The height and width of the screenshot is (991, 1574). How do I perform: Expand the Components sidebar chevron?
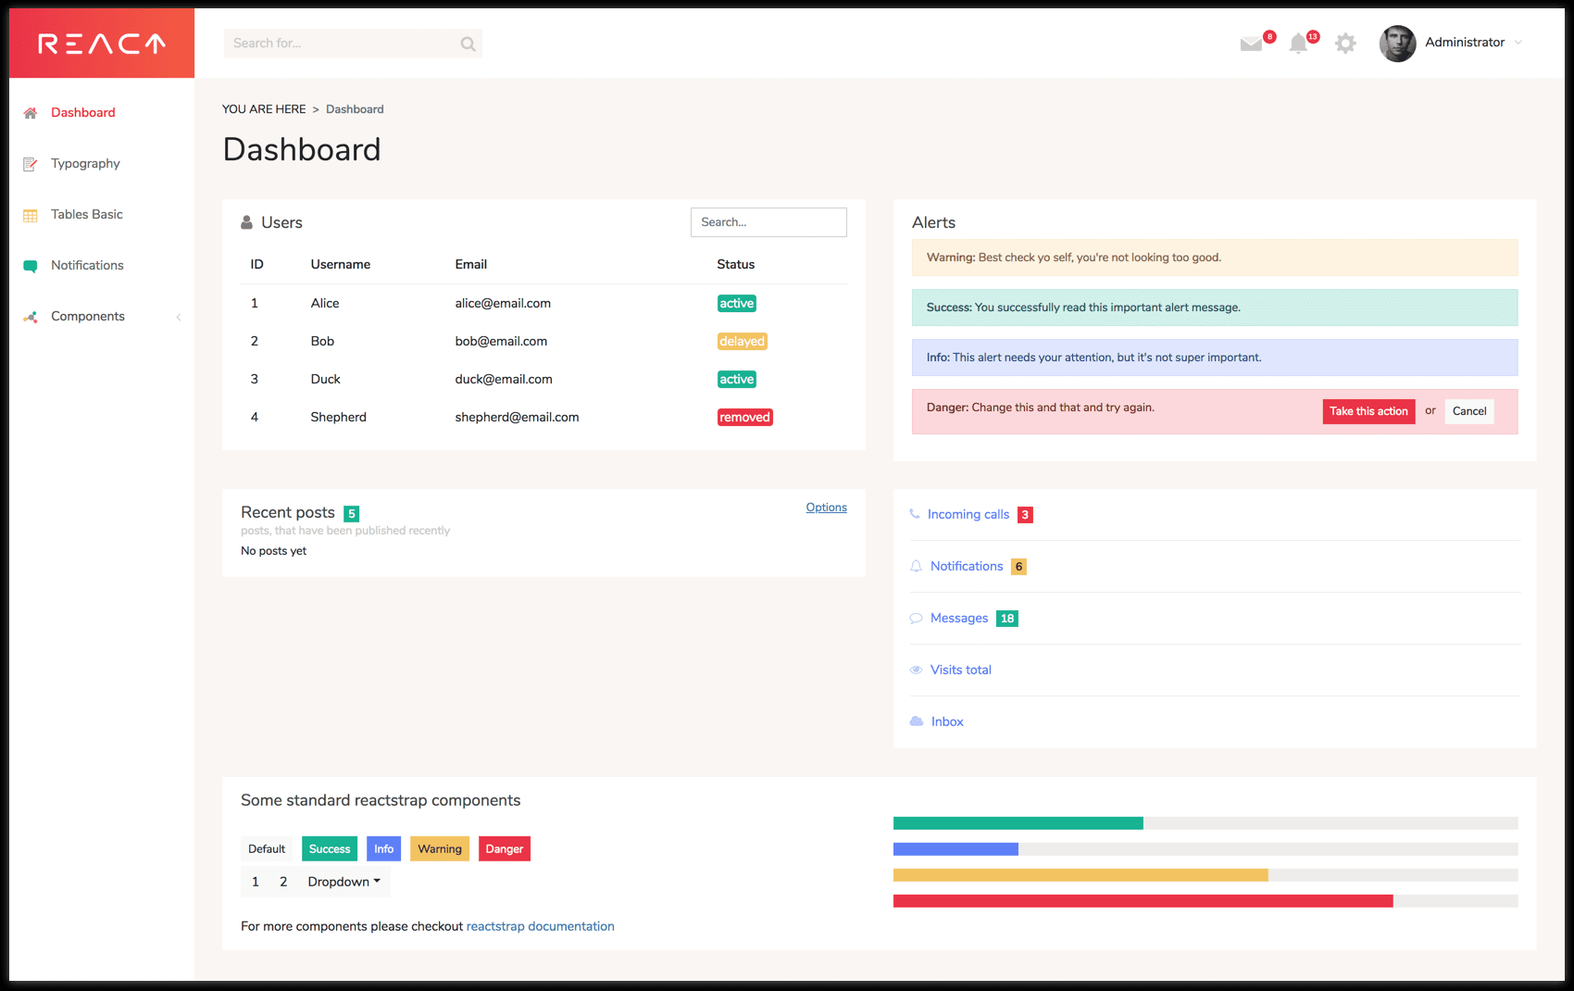[x=179, y=317]
